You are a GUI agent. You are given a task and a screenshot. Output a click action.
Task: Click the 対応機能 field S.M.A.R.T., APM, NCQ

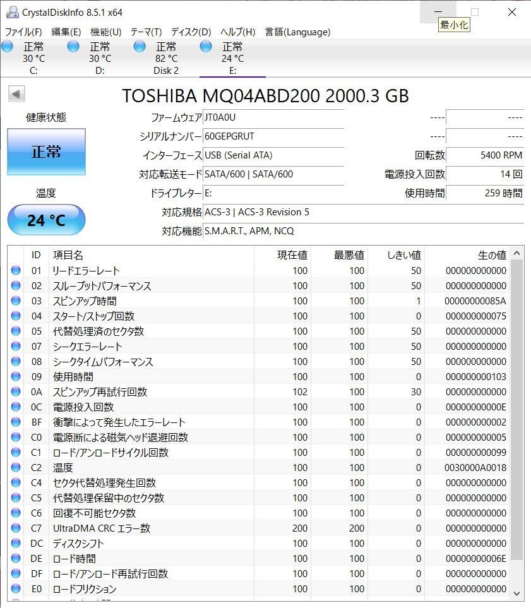click(x=364, y=232)
